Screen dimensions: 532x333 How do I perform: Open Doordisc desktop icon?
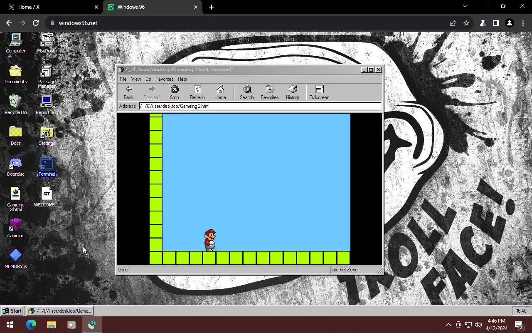tap(16, 166)
